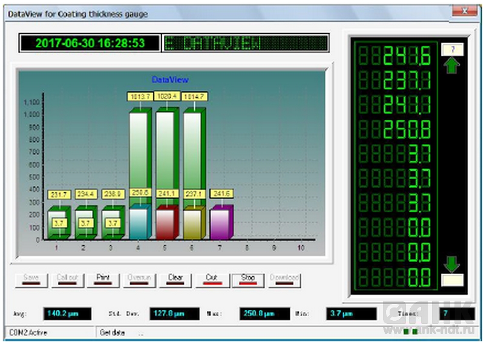Screen dimensions: 484x342
Task: Click the Cut button
Action: [x=211, y=279]
